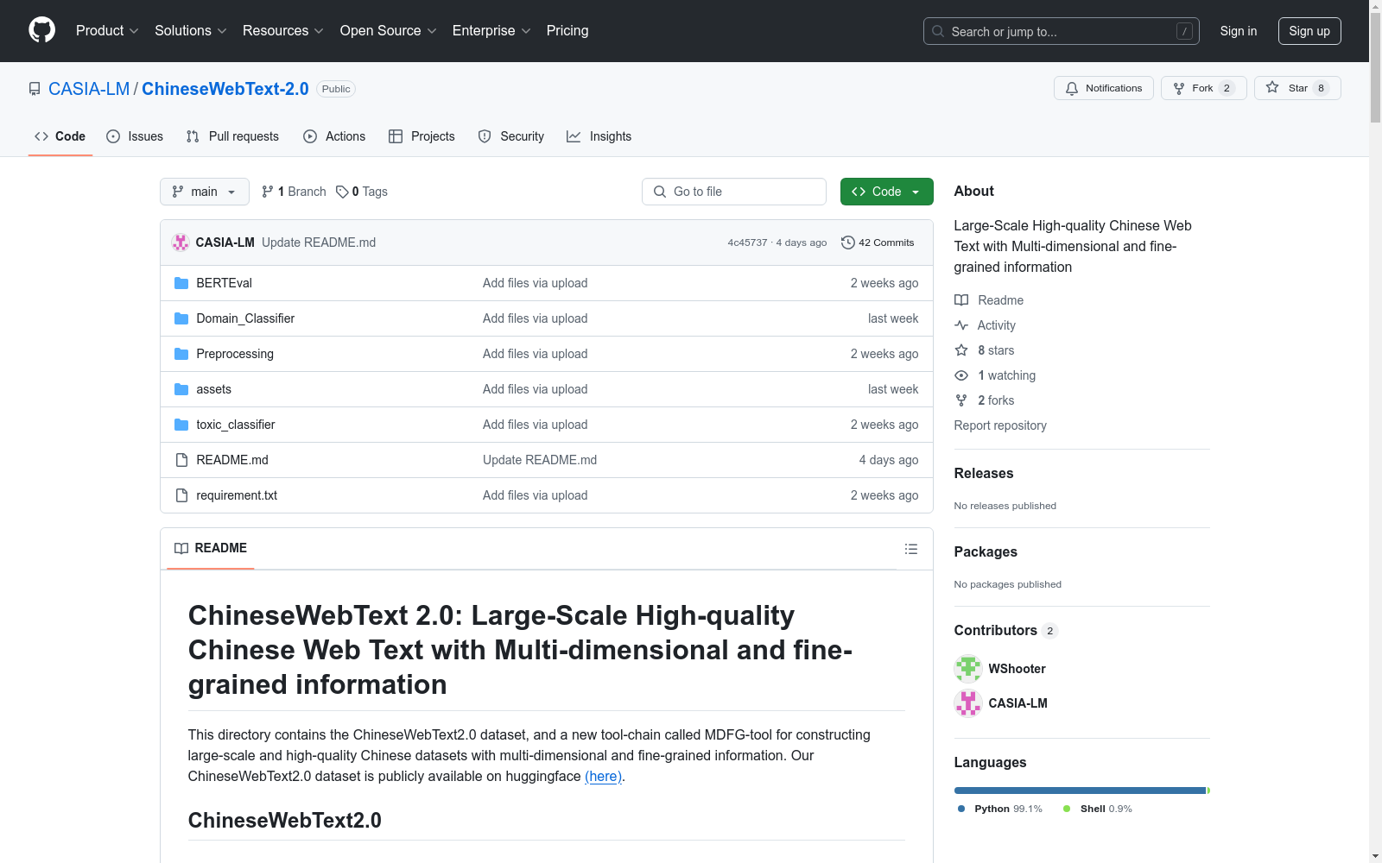Open the CASIA-LM owner page
The height and width of the screenshot is (863, 1382).
click(x=89, y=89)
